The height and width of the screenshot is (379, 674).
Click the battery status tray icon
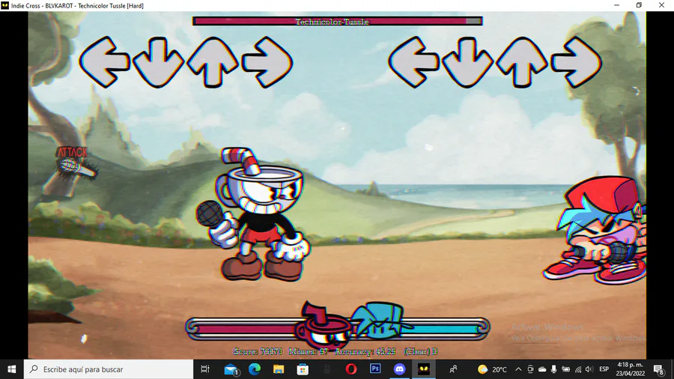[x=566, y=369]
